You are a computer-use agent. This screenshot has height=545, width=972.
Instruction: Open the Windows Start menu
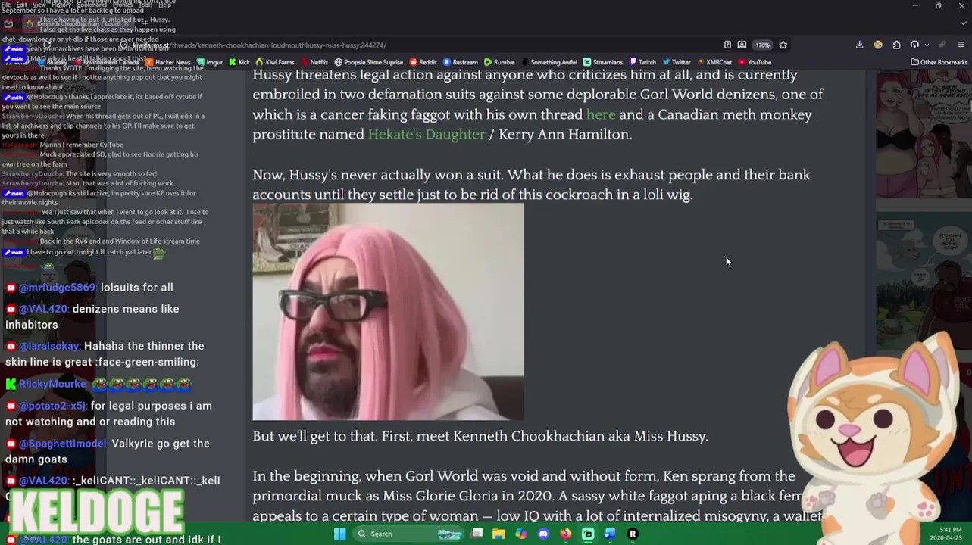point(340,534)
